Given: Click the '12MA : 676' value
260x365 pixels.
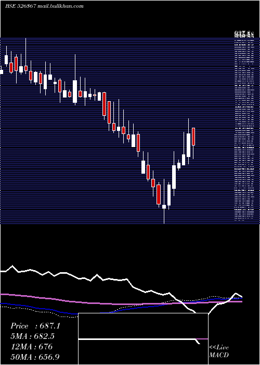Looking at the screenshot, I should (x=31, y=347).
